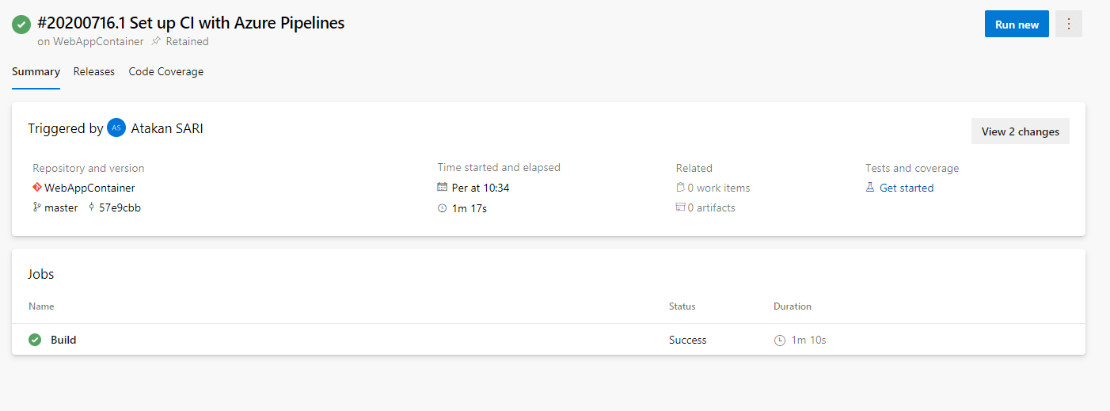Click the artifacts icon
The image size is (1110, 411).
(x=680, y=207)
